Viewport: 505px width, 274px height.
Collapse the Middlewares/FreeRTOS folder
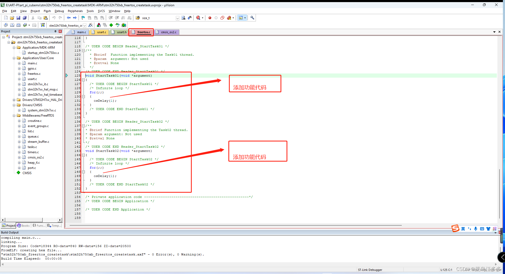point(14,116)
